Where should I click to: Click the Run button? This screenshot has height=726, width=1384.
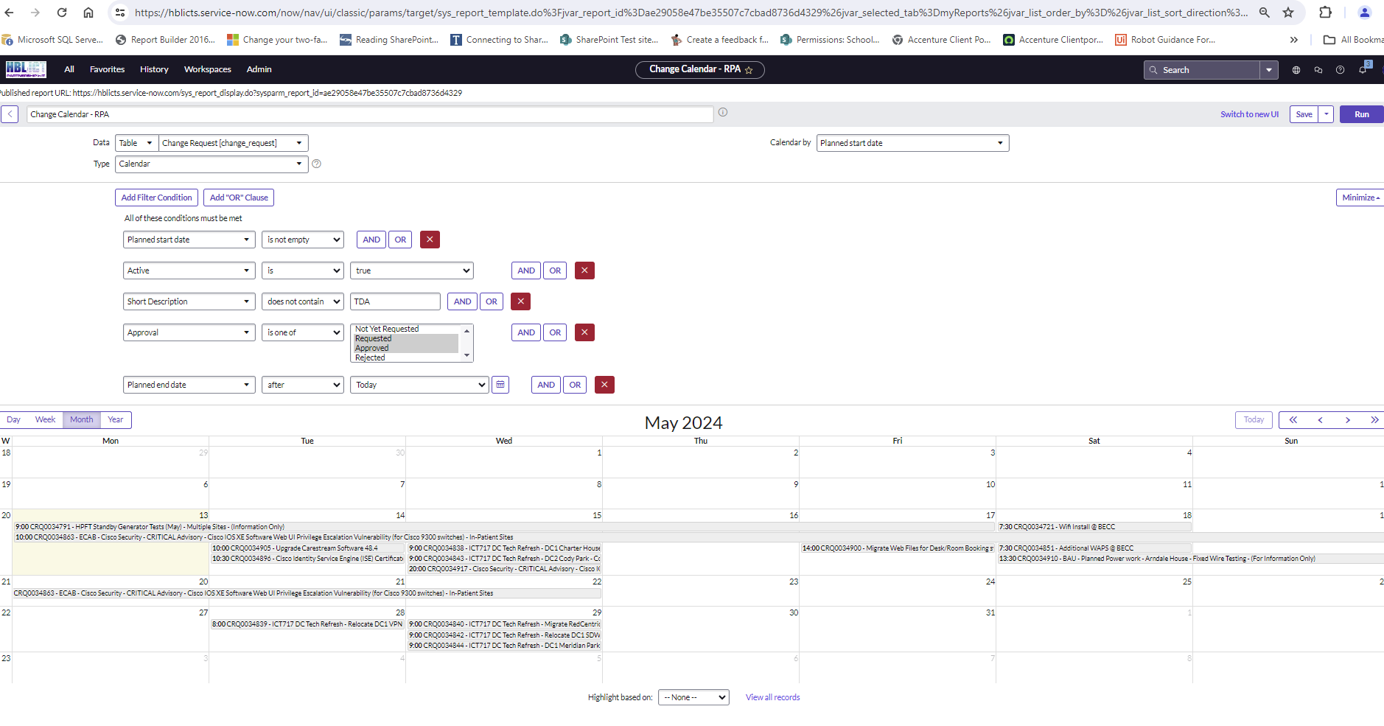click(x=1360, y=114)
